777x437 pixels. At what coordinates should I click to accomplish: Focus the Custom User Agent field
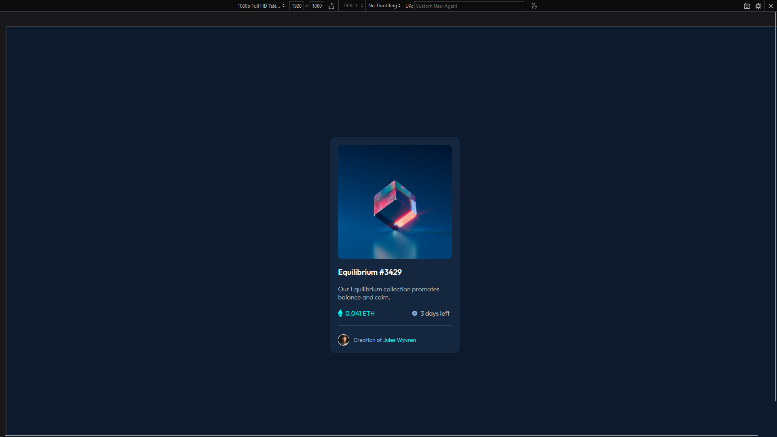(x=469, y=6)
